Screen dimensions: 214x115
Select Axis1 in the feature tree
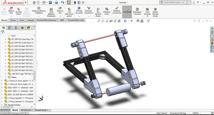(14, 36)
